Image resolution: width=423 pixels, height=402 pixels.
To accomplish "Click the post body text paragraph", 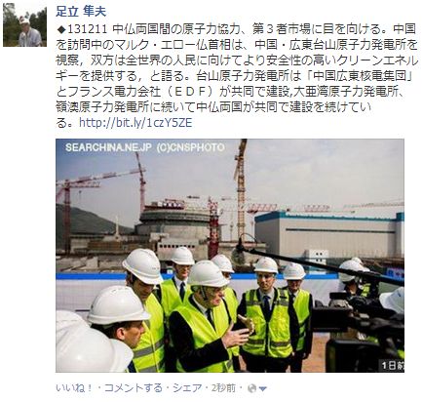I will click(236, 75).
